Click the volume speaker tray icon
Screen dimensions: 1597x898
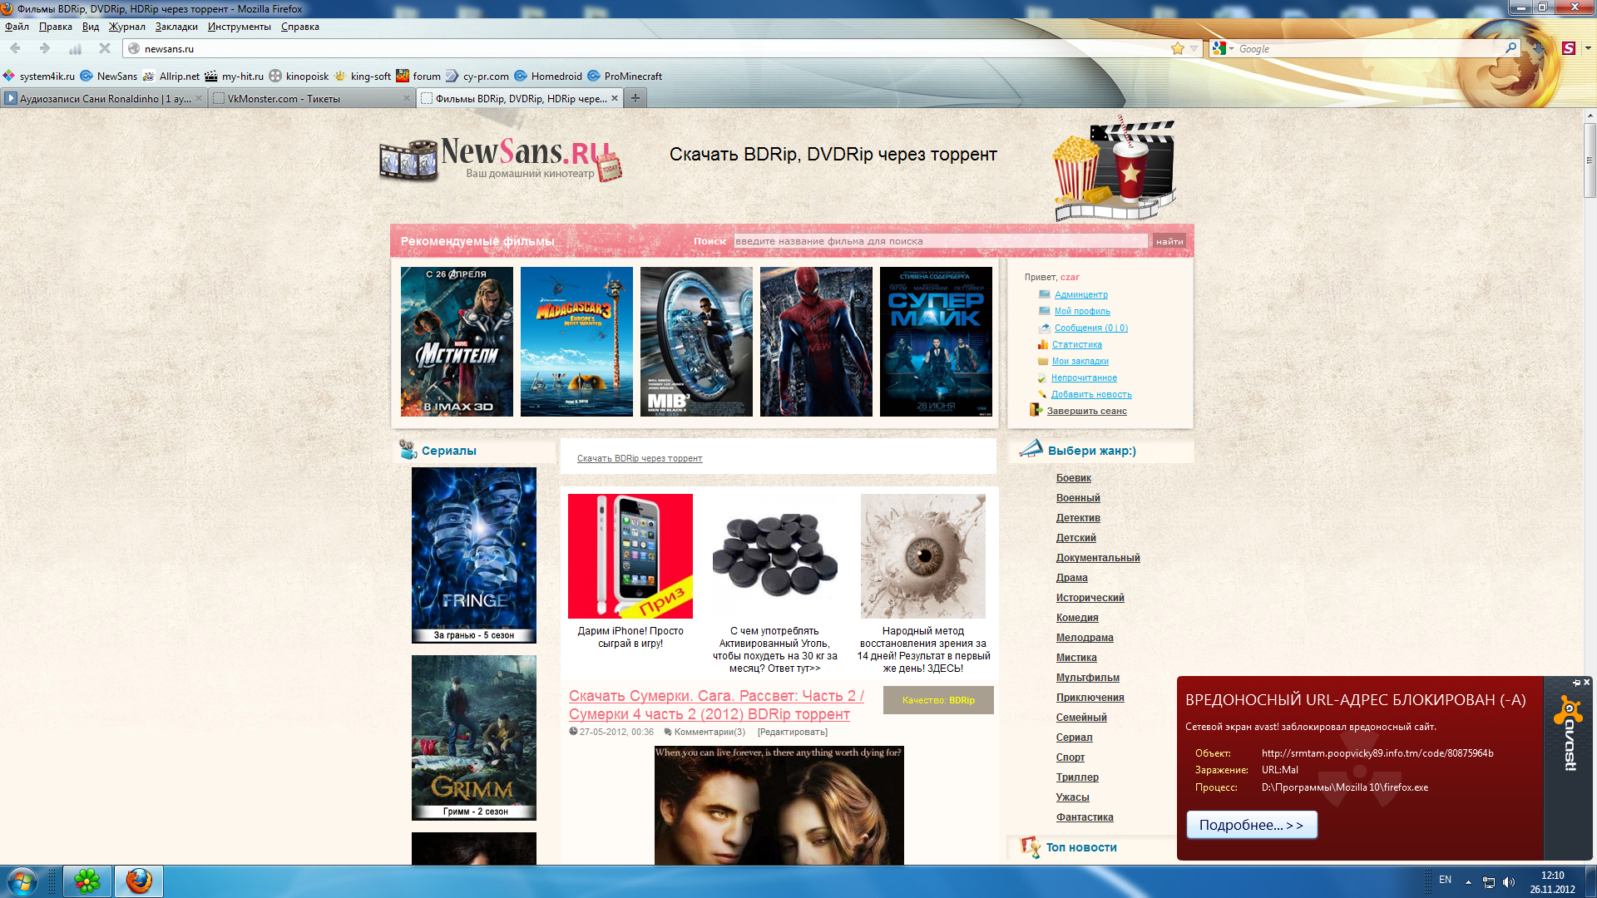(1509, 882)
